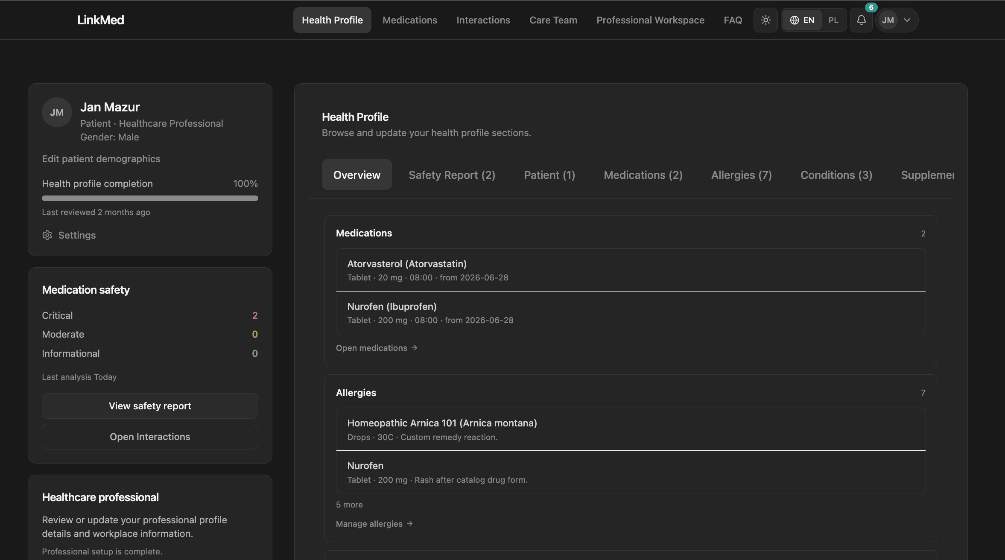Open Atorvasterol (Atorvastatin) medication entry
Image resolution: width=1005 pixels, height=560 pixels.
click(631, 270)
